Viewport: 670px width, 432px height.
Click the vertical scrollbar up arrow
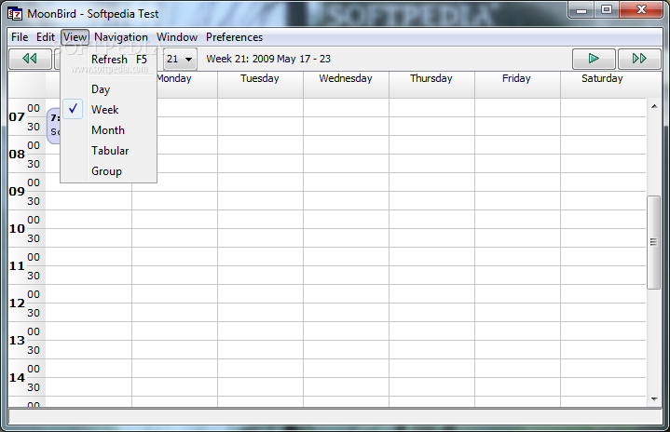[x=654, y=106]
